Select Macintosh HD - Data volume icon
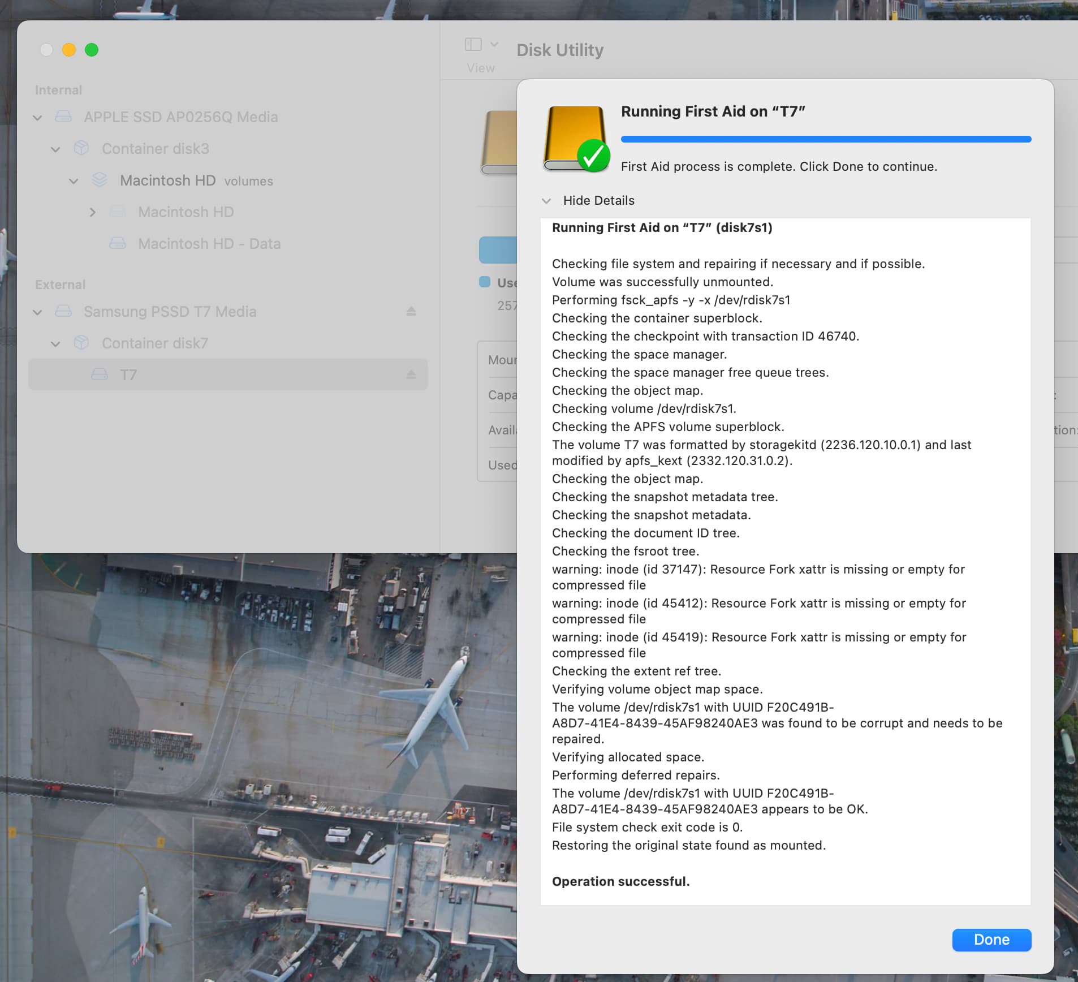The image size is (1078, 982). [118, 243]
